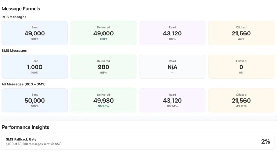The width and height of the screenshot is (277, 156).
Task: Open the RCS Read 43,120 card
Action: [172, 33]
